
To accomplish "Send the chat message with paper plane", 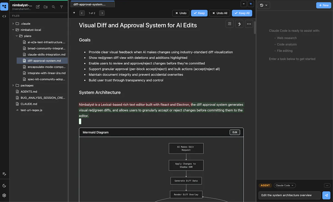I will coord(326,195).
